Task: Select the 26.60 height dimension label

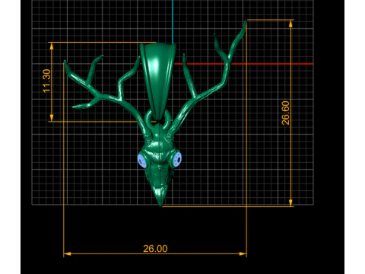Action: (286, 113)
